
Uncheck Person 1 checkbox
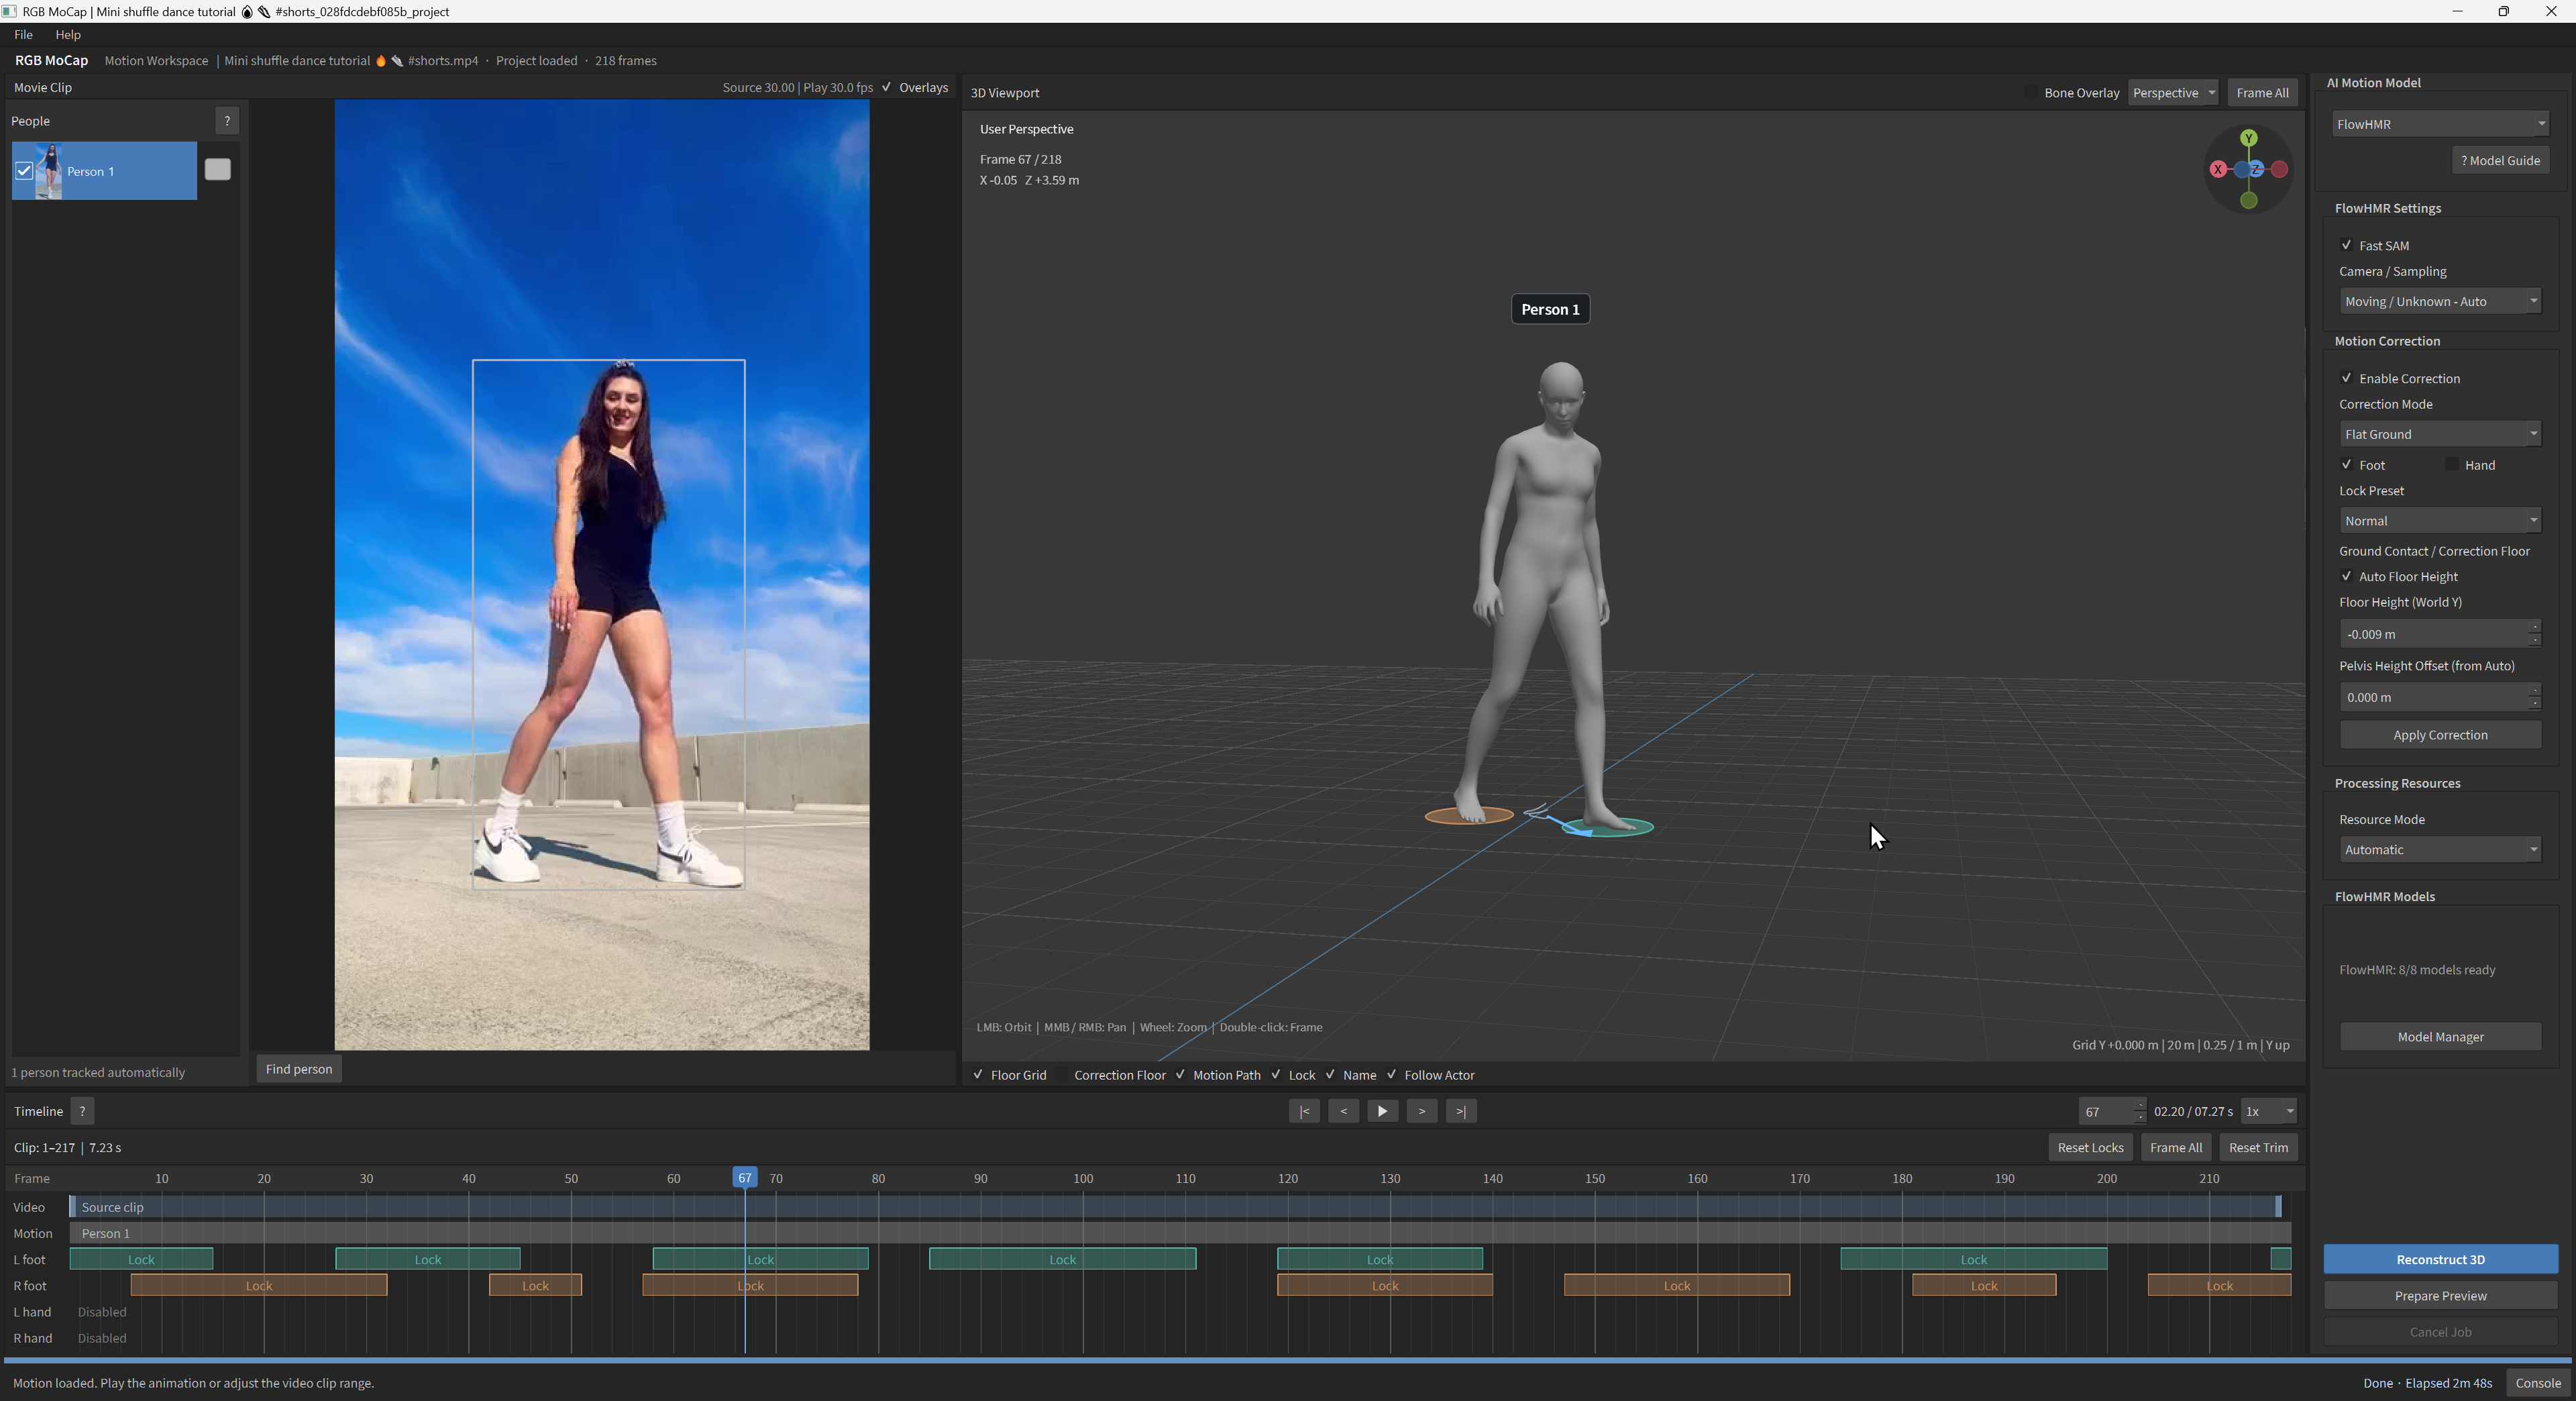click(24, 171)
